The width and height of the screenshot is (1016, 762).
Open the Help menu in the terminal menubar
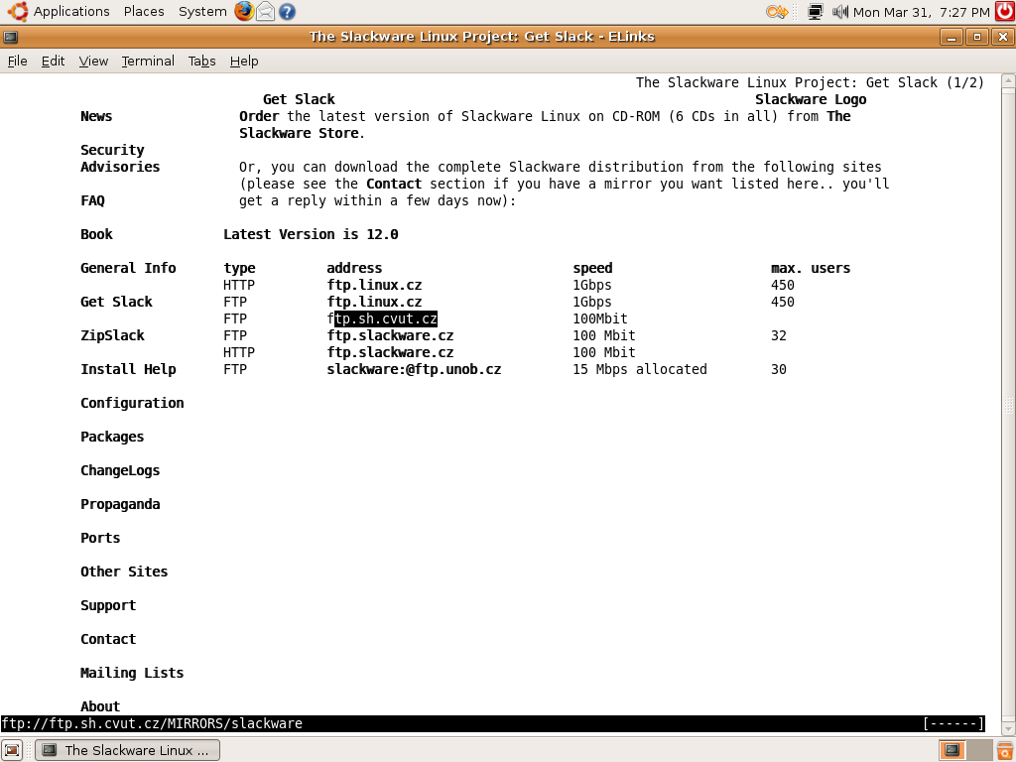(244, 61)
